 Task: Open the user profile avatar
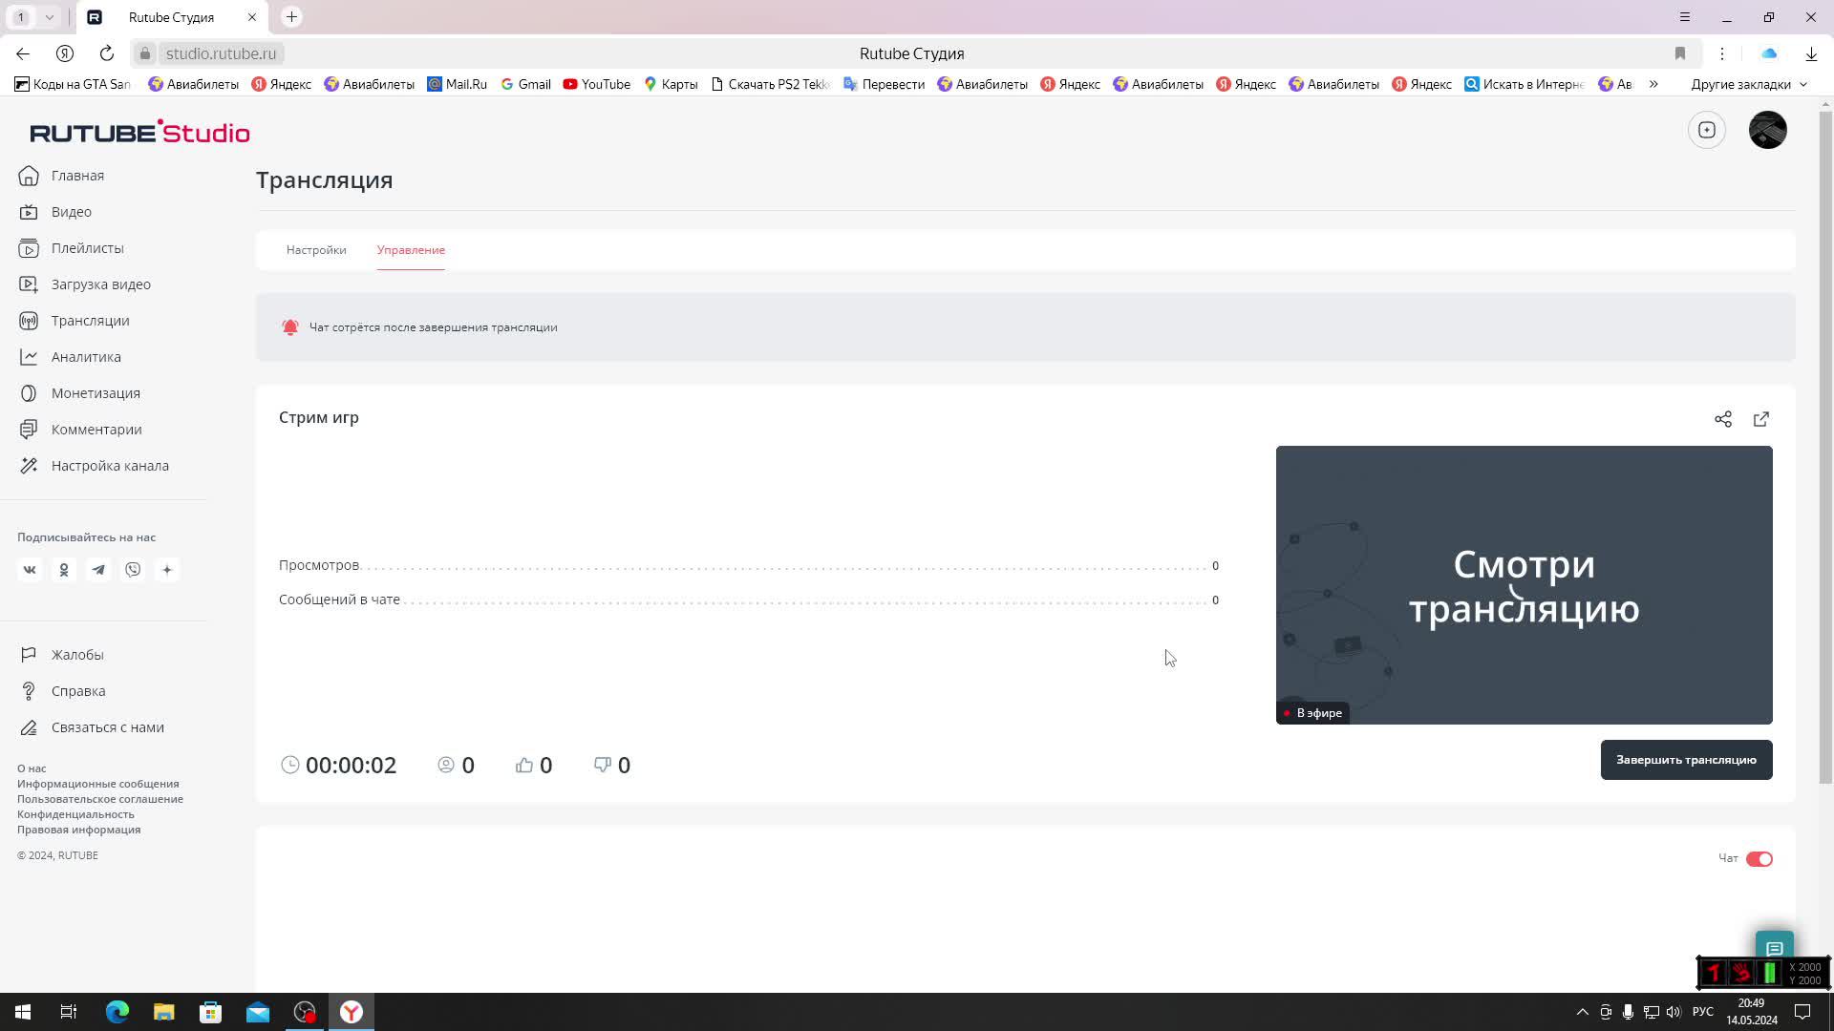pyautogui.click(x=1767, y=130)
